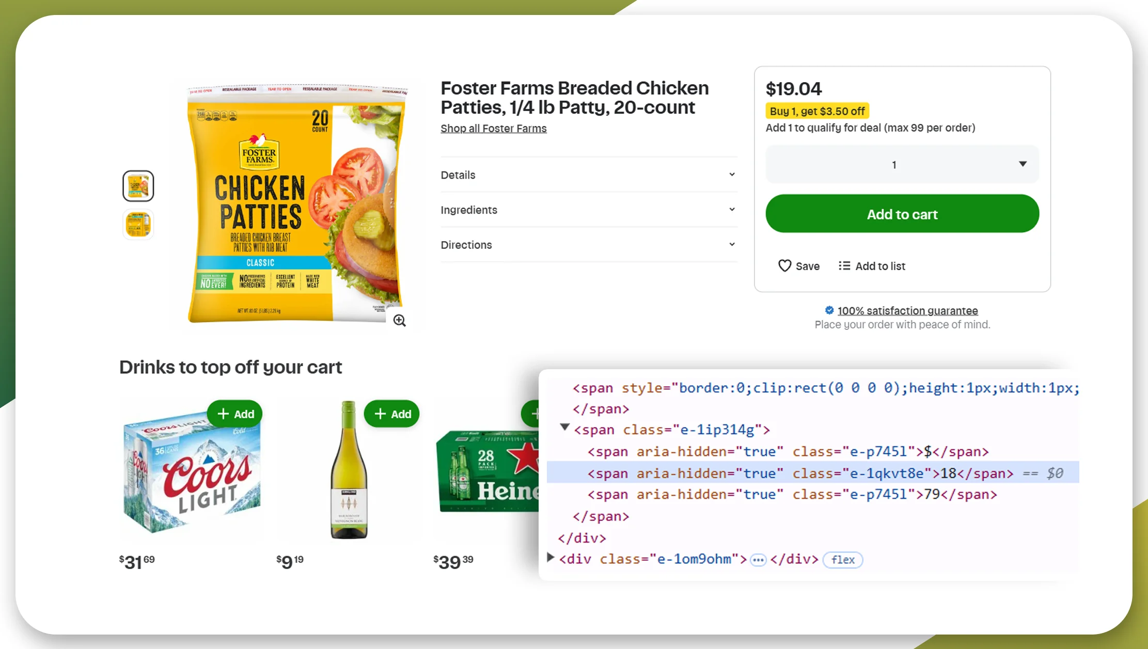1148x649 pixels.
Task: Expand the Details section chevron
Action: click(731, 175)
